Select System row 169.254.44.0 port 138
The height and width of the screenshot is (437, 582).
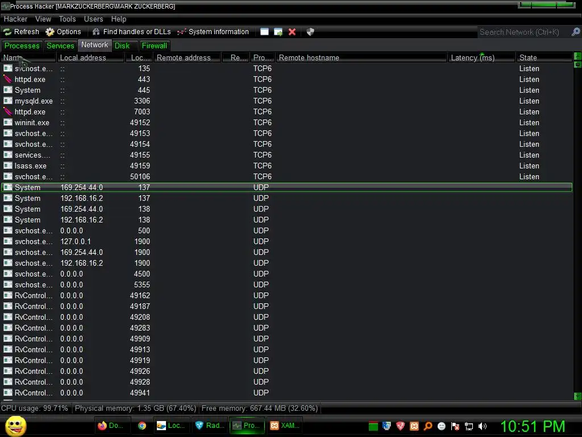[286, 209]
